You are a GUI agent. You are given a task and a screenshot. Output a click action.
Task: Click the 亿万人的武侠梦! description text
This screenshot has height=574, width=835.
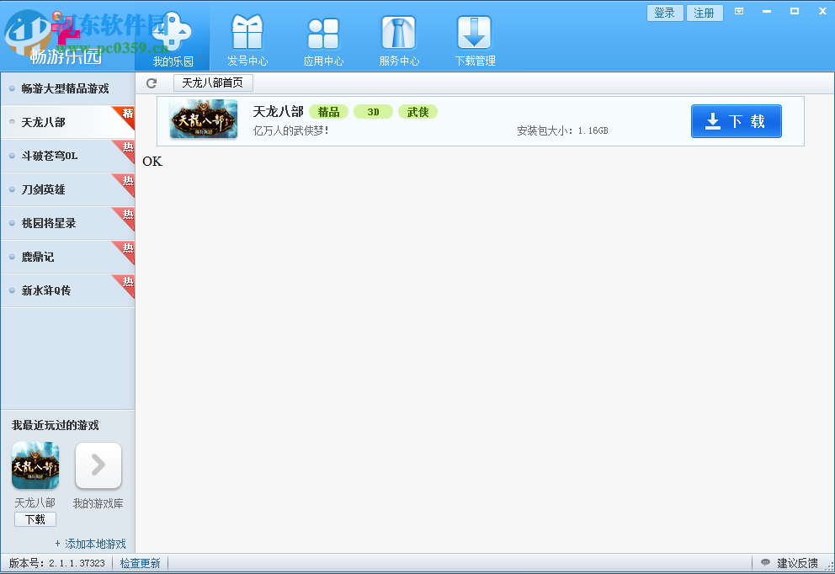pos(290,130)
